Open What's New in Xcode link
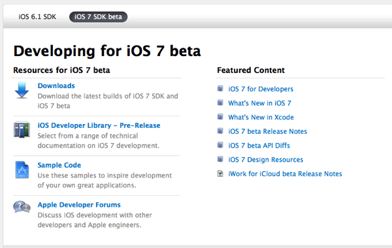 click(261, 117)
